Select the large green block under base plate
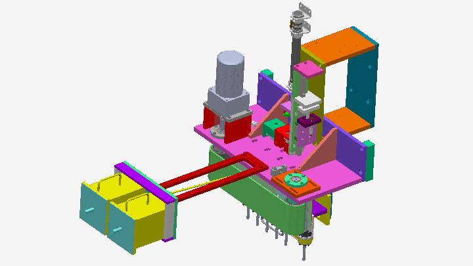The image size is (473, 266). click(250, 190)
